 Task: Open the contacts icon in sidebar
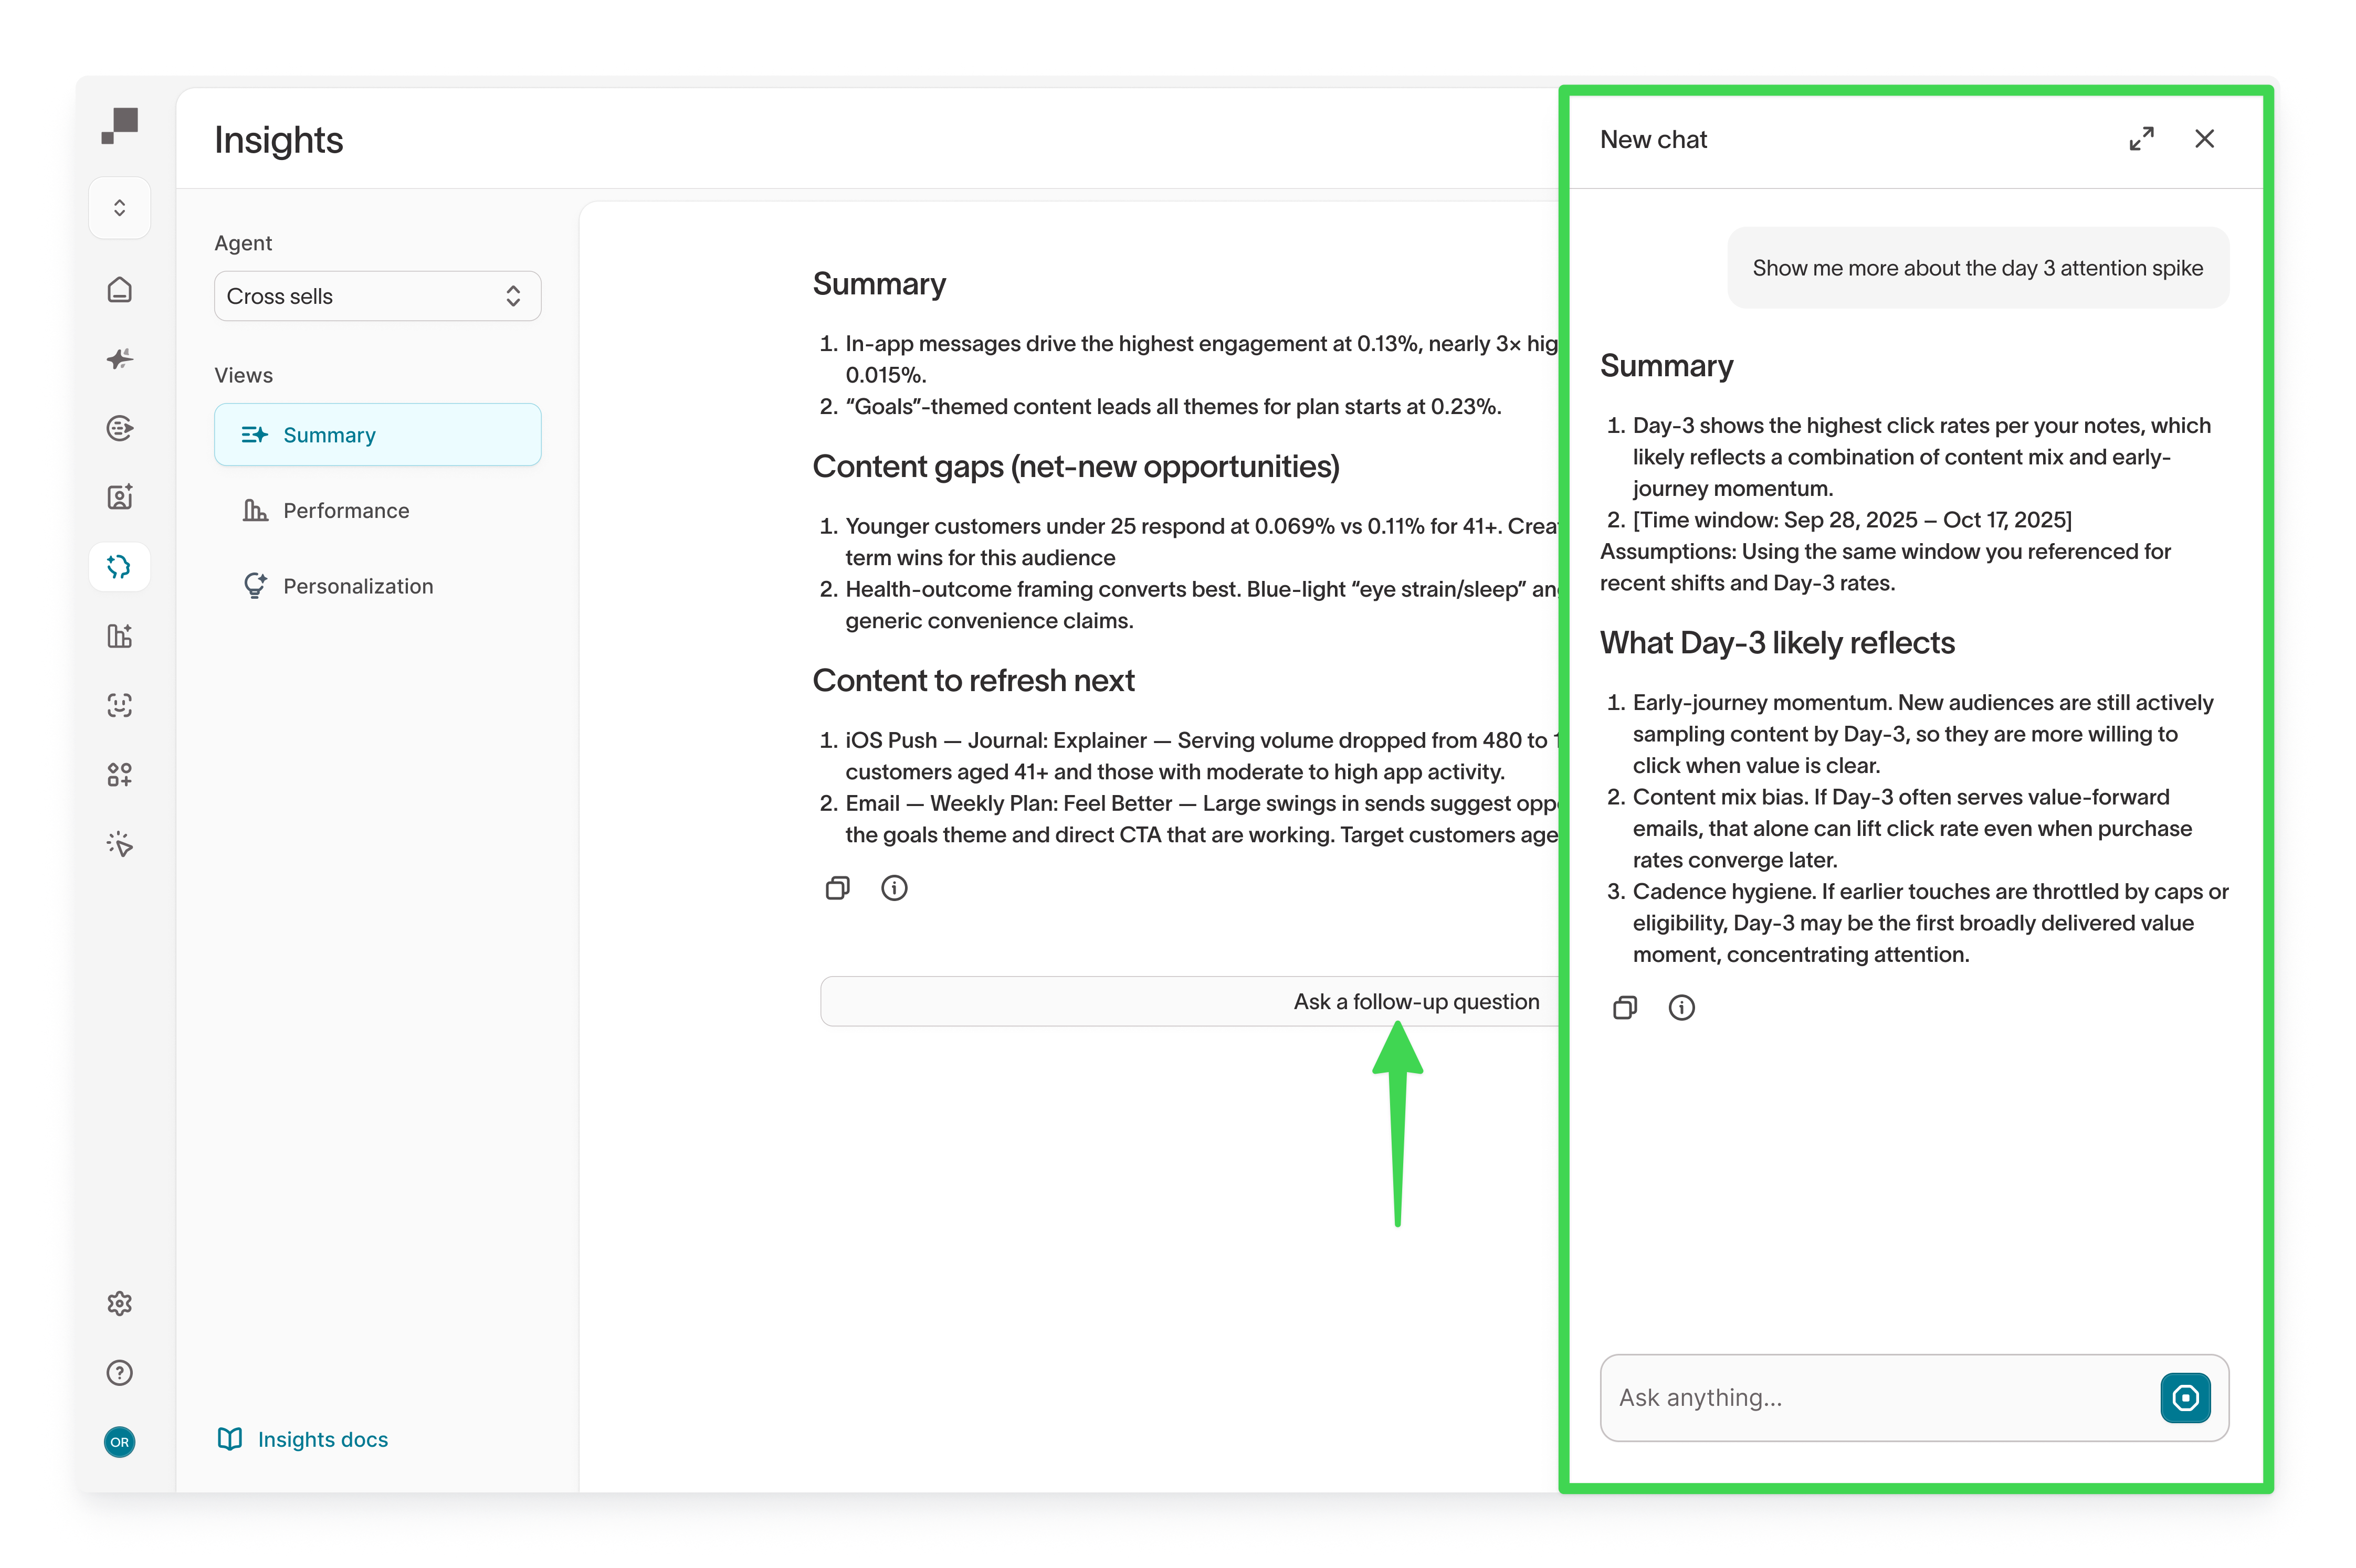click(x=119, y=497)
